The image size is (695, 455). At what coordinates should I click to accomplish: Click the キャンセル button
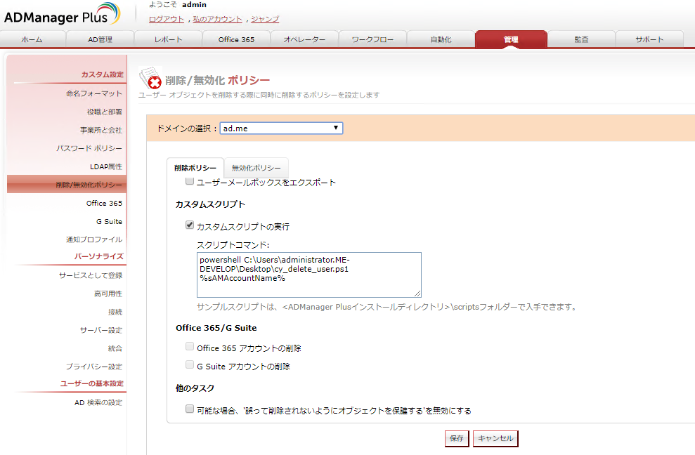pyautogui.click(x=495, y=438)
